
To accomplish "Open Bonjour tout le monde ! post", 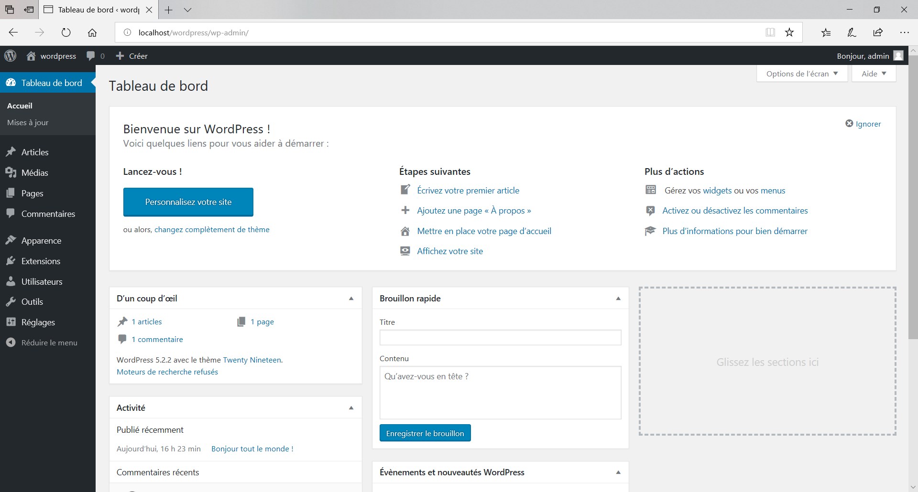I will click(252, 449).
